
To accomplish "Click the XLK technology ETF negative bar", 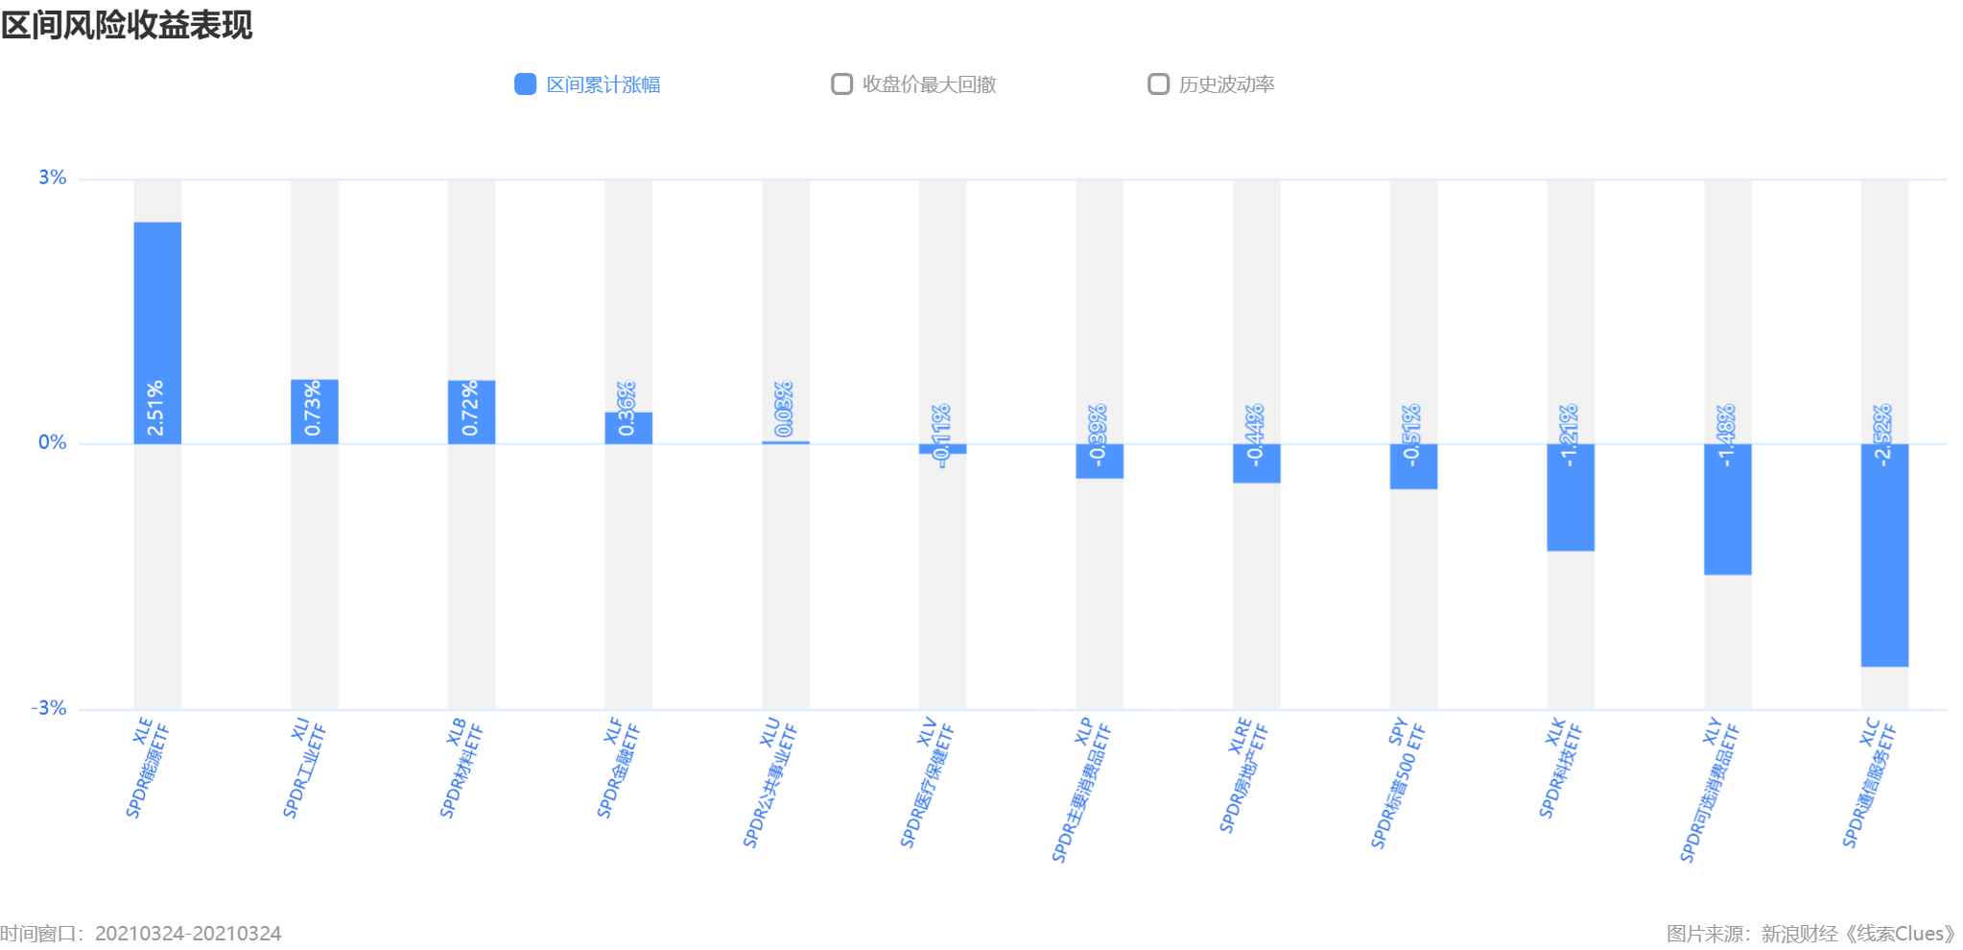I will coord(1571,497).
